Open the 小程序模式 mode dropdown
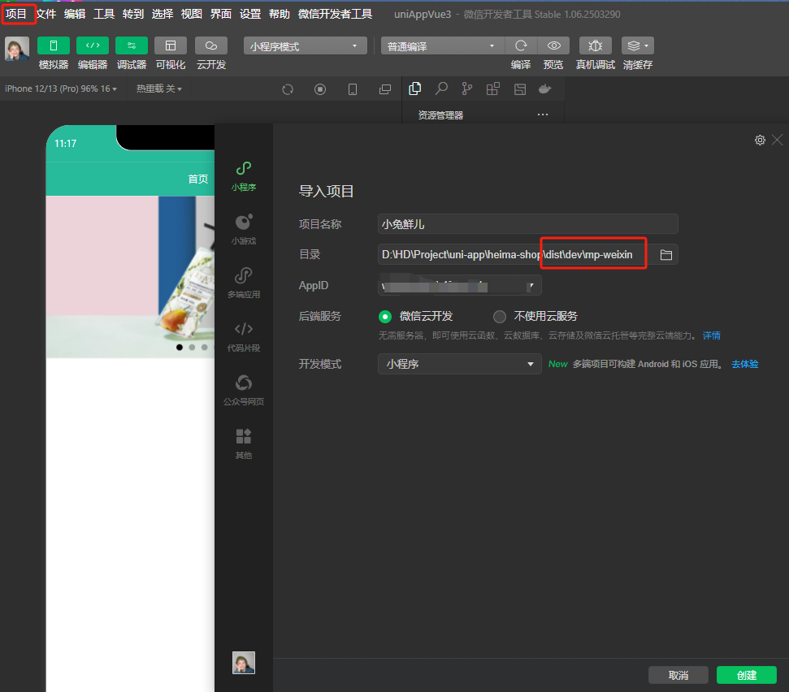 coord(305,45)
